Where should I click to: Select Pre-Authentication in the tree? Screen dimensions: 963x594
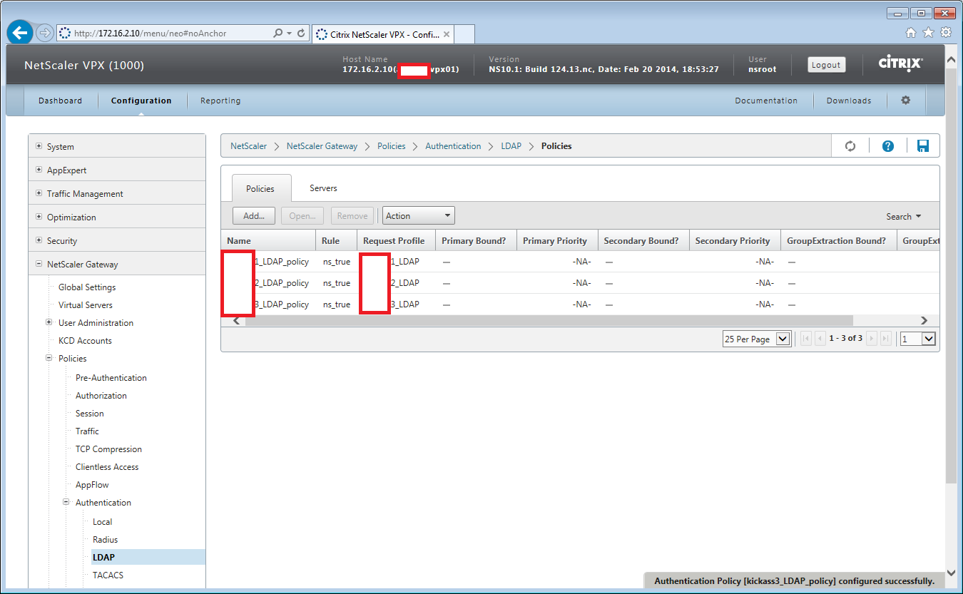tap(111, 378)
